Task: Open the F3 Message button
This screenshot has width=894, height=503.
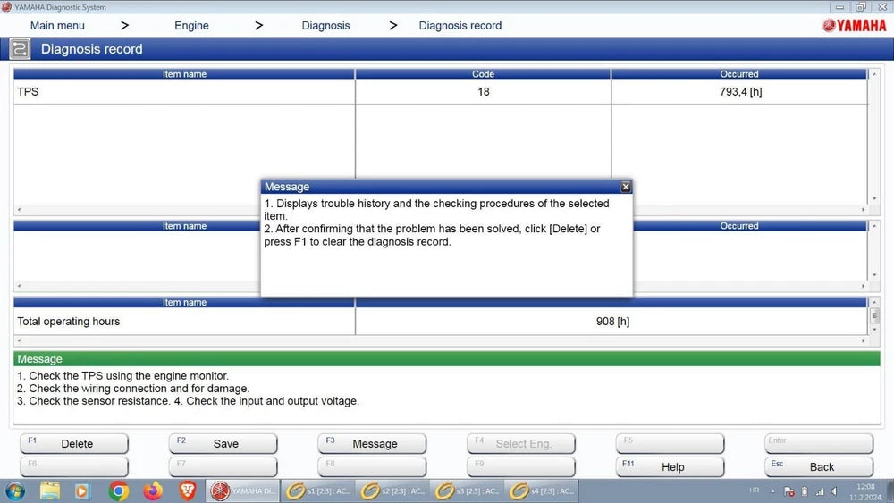Action: 372,443
